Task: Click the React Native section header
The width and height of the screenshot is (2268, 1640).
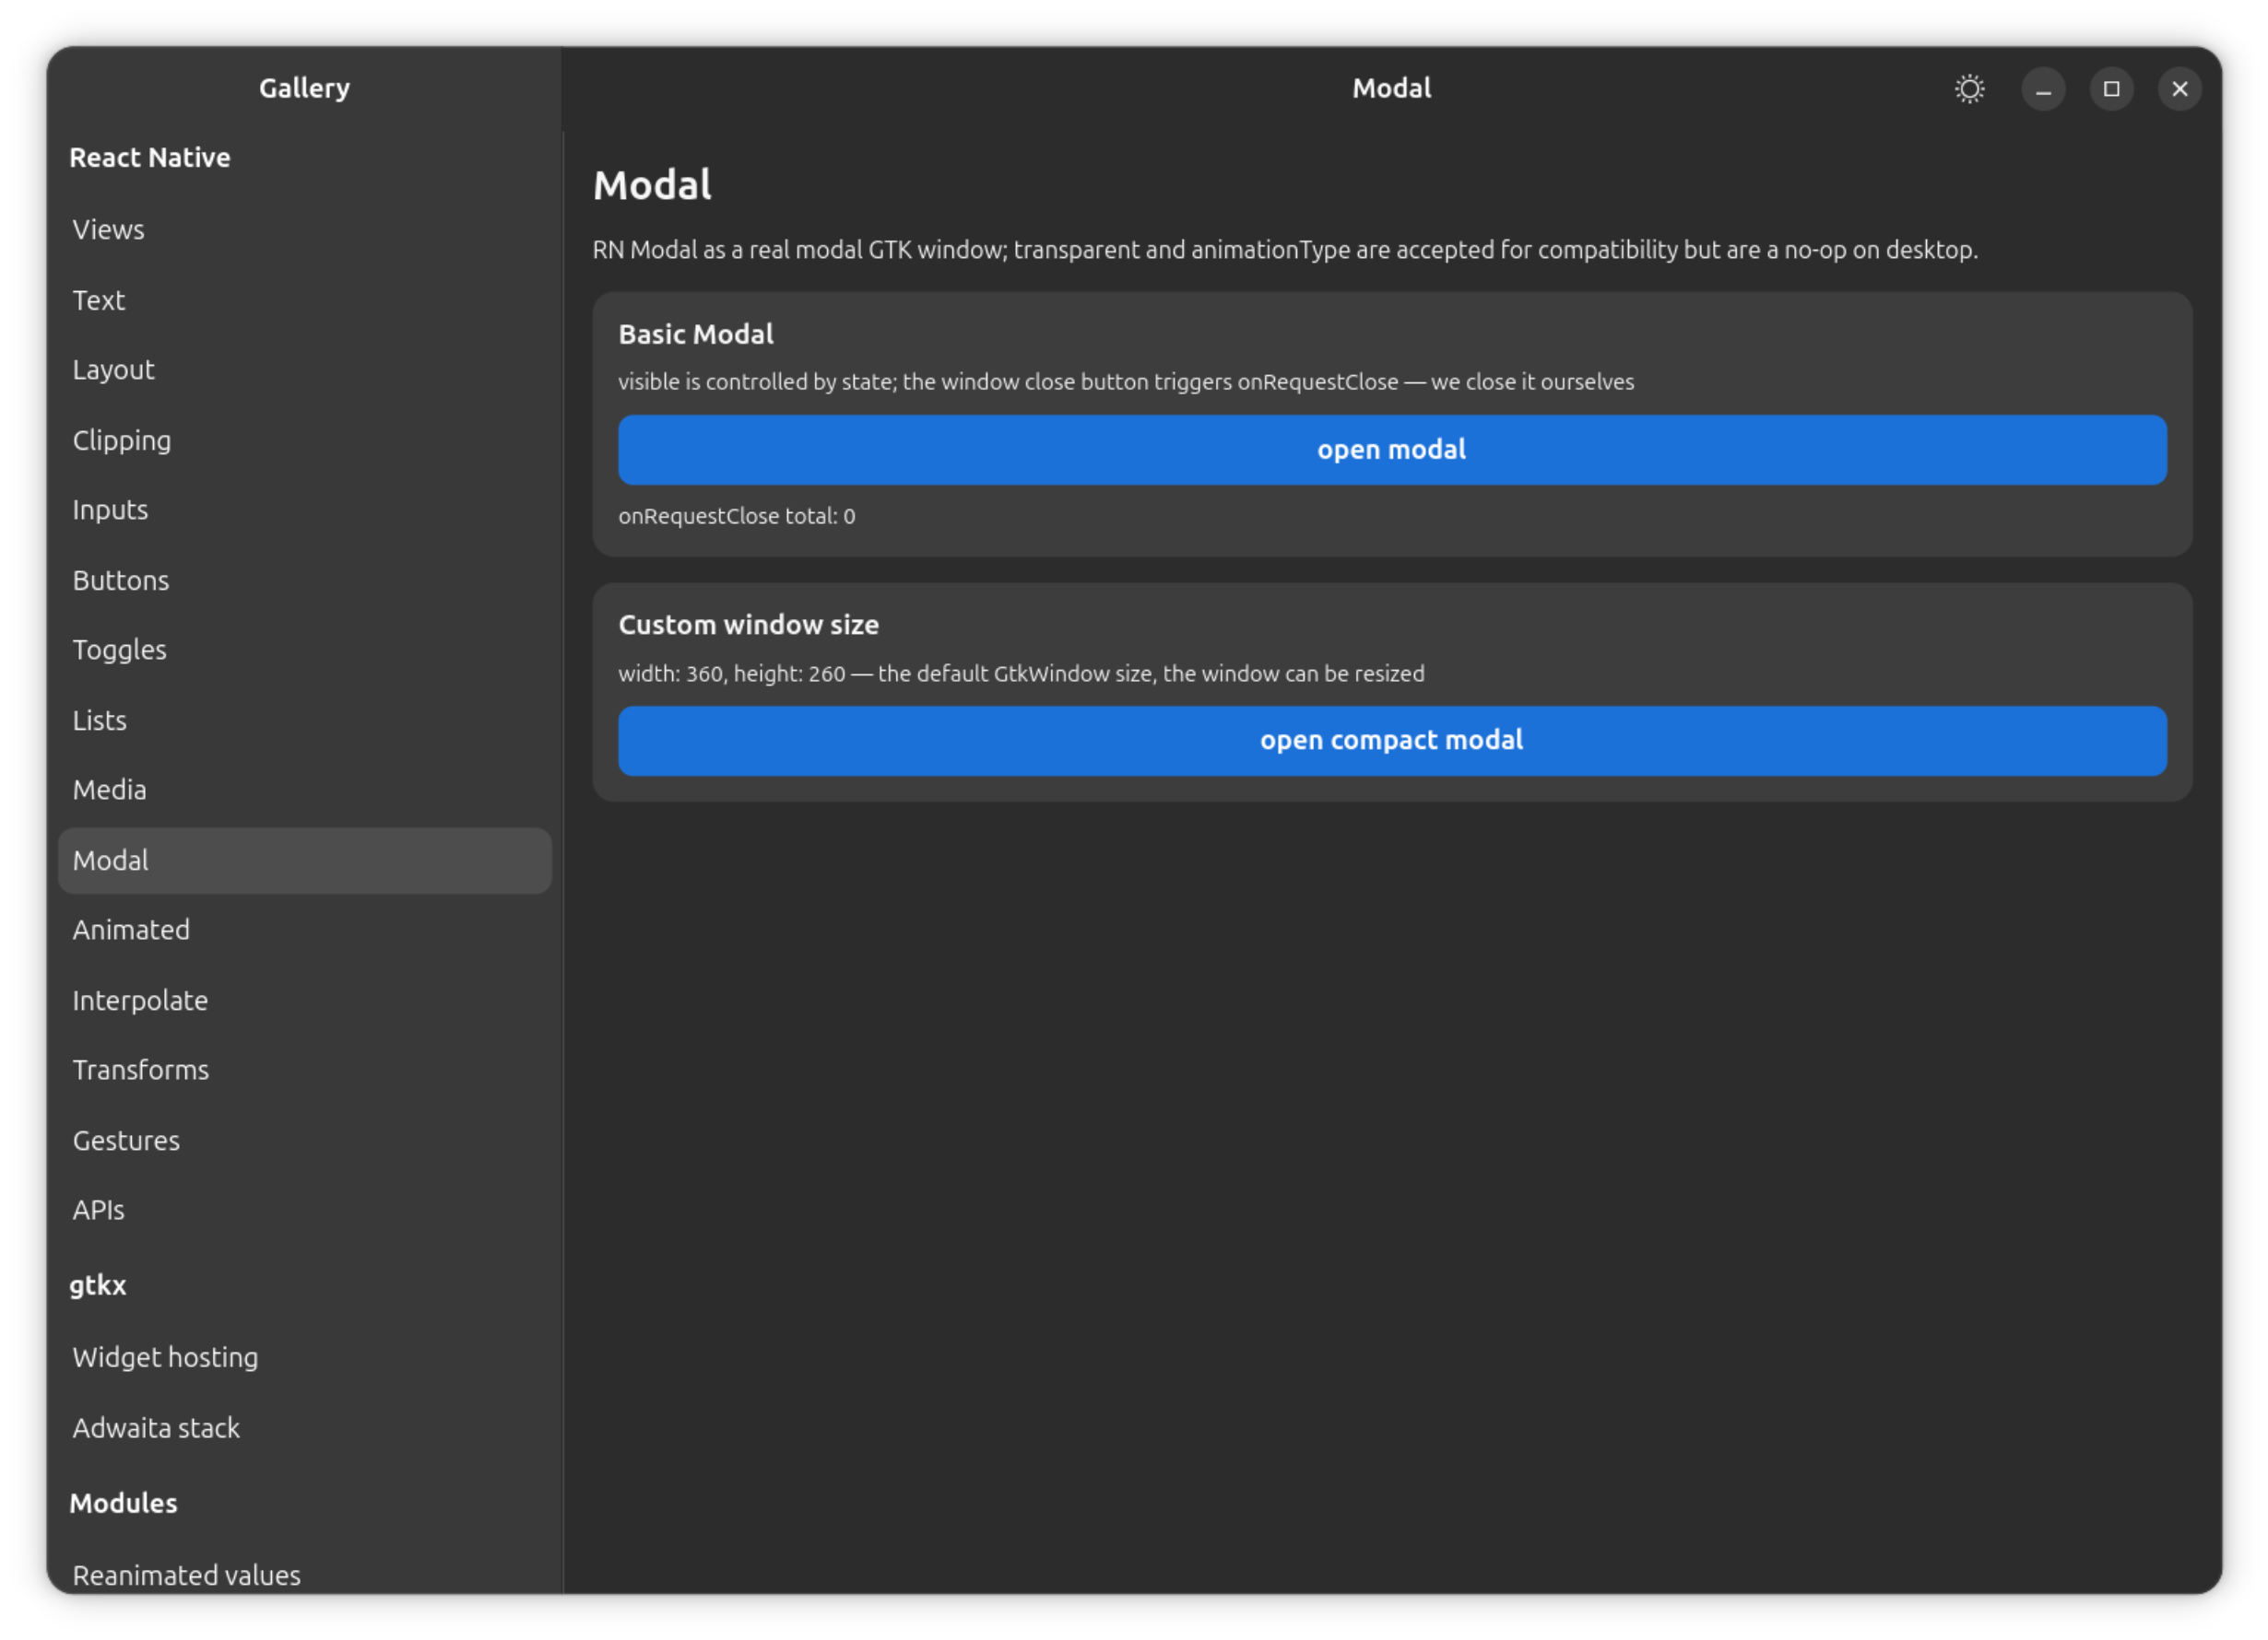Action: 150,158
